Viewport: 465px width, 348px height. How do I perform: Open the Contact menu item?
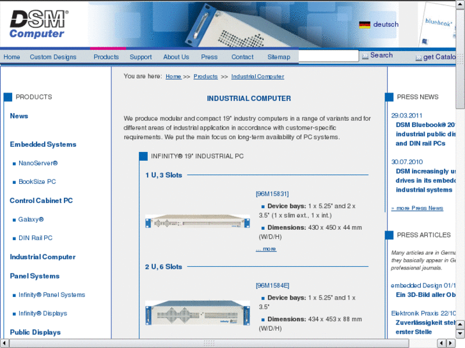pyautogui.click(x=242, y=57)
